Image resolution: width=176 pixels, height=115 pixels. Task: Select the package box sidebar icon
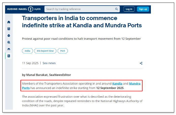click(x=9, y=36)
